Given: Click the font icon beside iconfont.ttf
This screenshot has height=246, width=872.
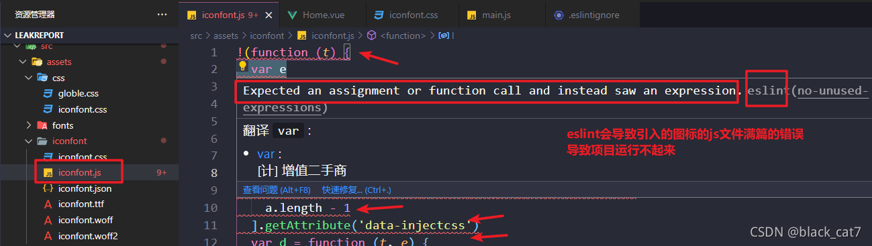Looking at the screenshot, I should tap(48, 204).
